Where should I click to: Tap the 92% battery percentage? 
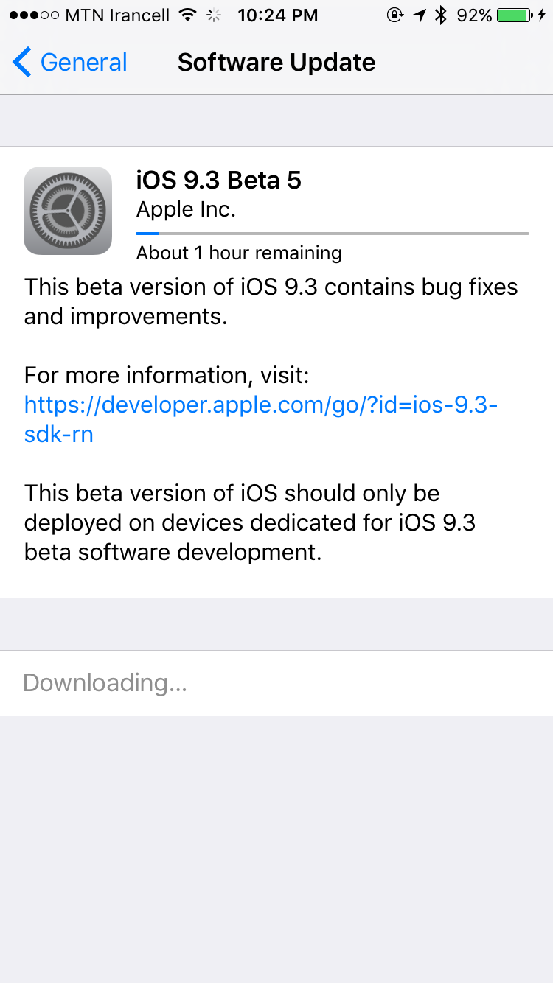click(x=474, y=15)
